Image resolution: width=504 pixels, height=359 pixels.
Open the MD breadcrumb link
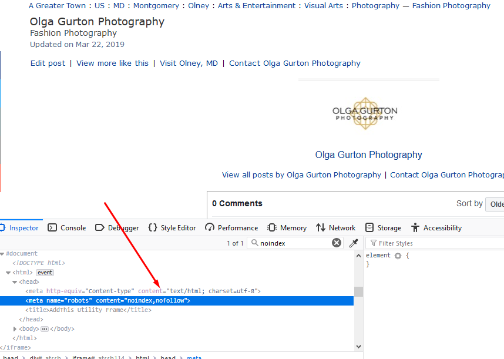point(119,6)
